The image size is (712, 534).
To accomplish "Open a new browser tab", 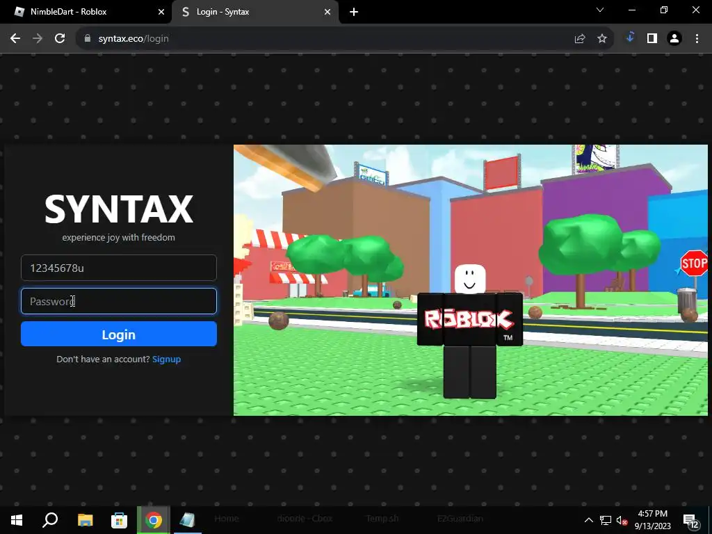I will coord(354,12).
